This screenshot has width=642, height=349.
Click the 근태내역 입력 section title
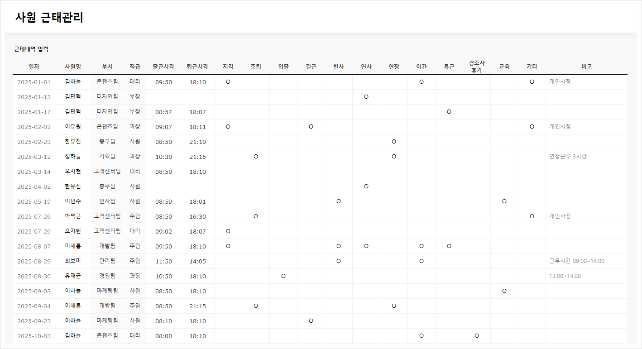point(31,49)
